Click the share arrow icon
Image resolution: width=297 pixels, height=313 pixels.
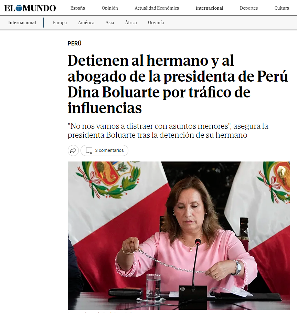point(73,150)
